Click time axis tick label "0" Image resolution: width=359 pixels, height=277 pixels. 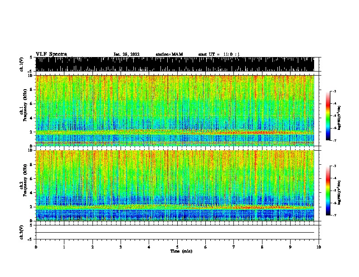click(36, 247)
